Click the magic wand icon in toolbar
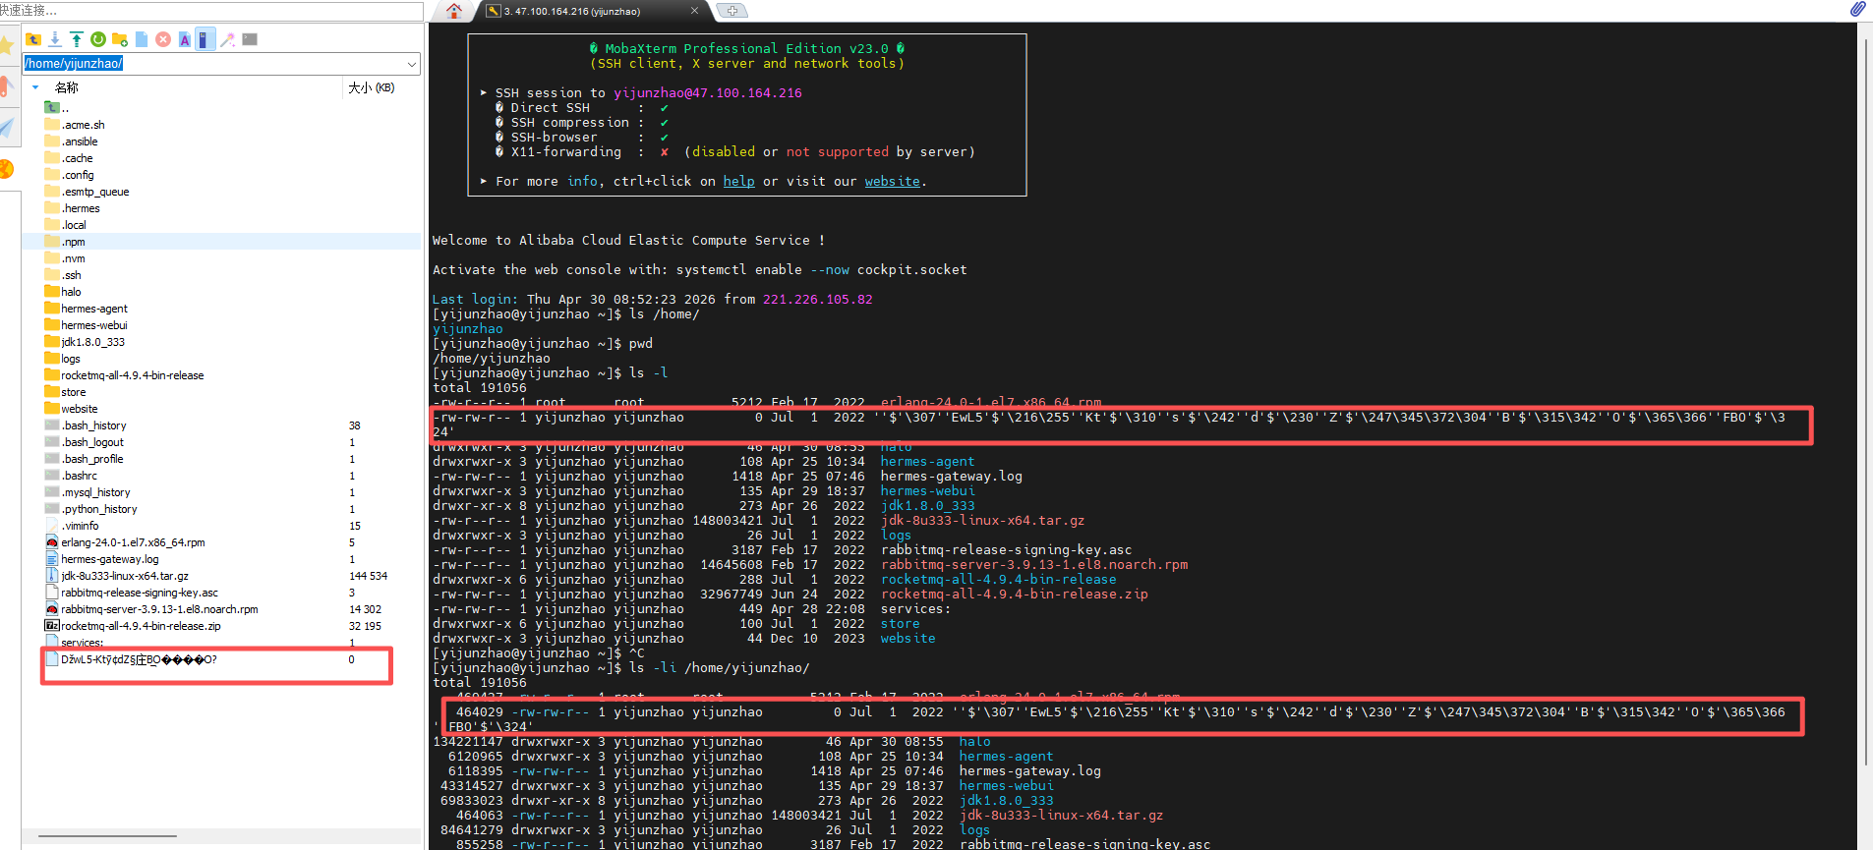Image resolution: width=1873 pixels, height=850 pixels. coord(227,39)
